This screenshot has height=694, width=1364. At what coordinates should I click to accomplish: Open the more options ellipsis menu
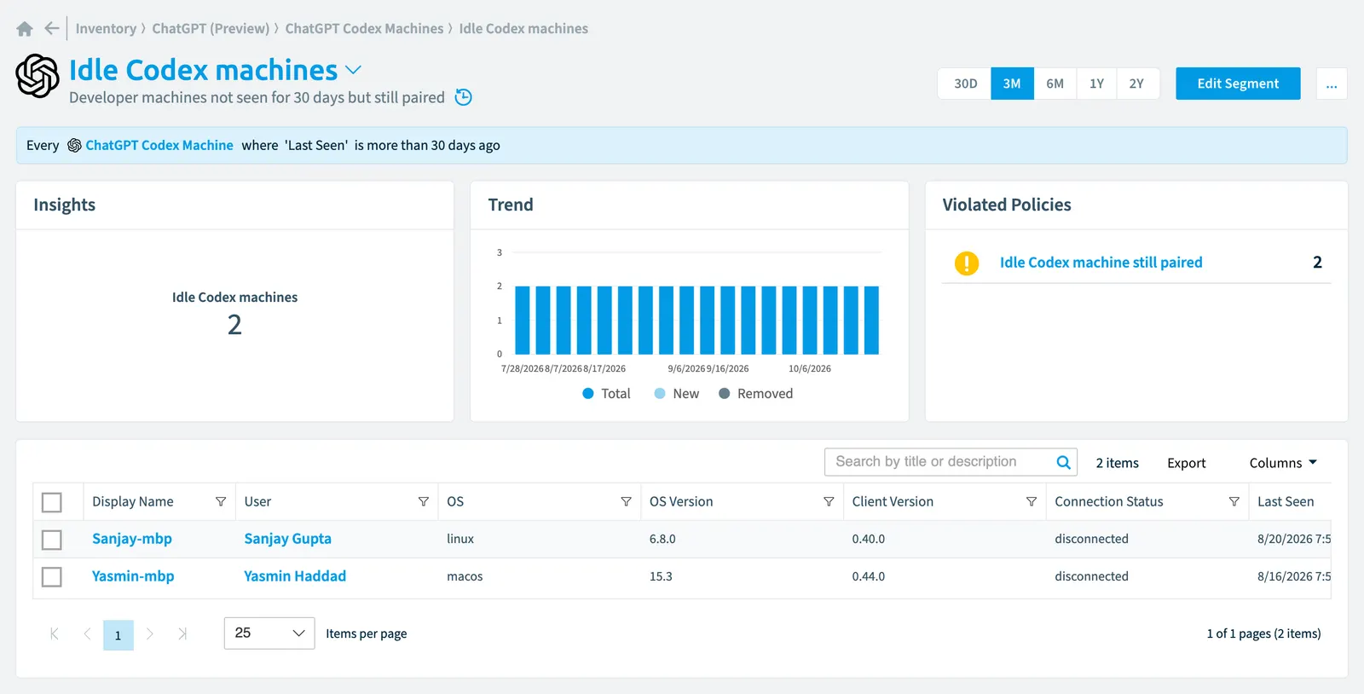click(1332, 84)
